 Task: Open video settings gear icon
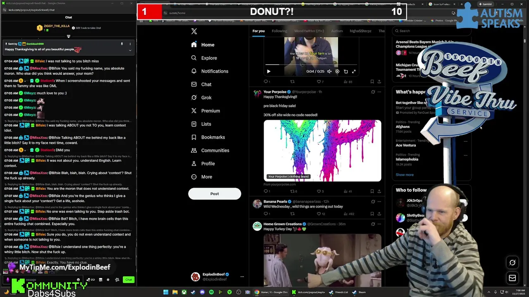[x=337, y=71]
